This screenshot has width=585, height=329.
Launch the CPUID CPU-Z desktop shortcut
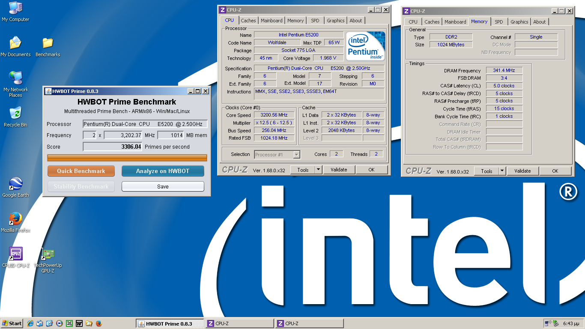click(16, 257)
